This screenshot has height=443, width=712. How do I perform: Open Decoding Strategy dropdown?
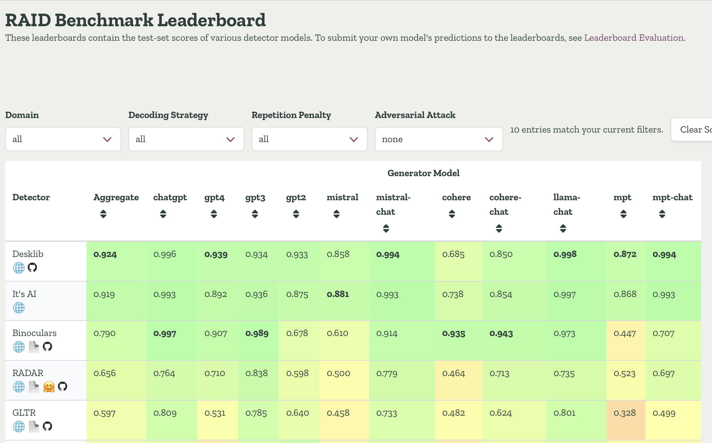(x=186, y=139)
